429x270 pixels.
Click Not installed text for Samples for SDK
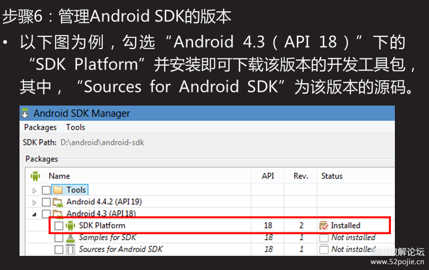[x=353, y=237]
